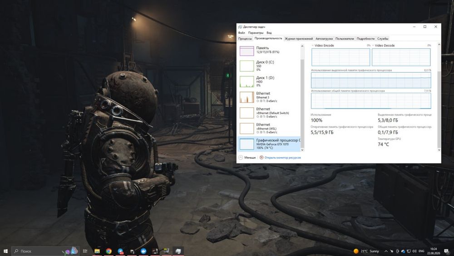The image size is (454, 256).
Task: Switch to the Журнал приложений tab
Action: coord(299,39)
